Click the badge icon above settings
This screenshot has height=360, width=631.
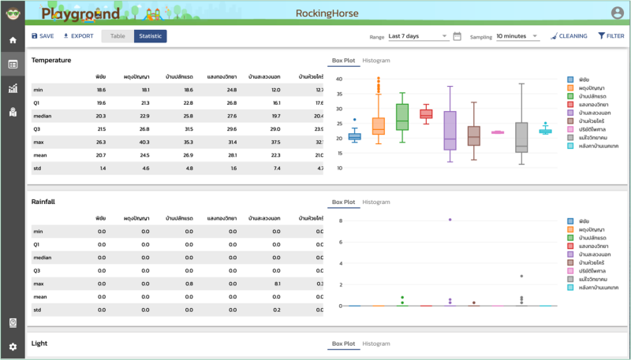[x=13, y=322]
